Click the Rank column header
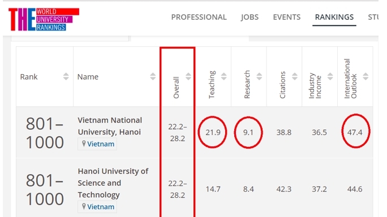387x217 pixels. coord(29,77)
